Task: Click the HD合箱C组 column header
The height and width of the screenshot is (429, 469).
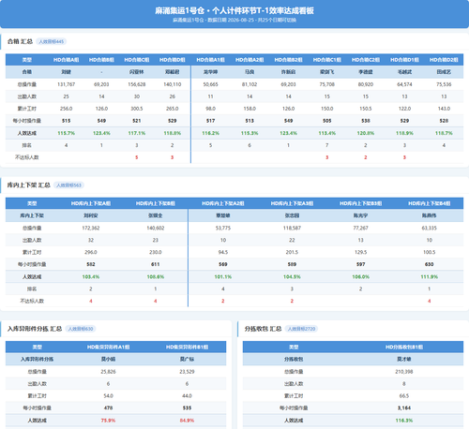Action: (x=137, y=60)
